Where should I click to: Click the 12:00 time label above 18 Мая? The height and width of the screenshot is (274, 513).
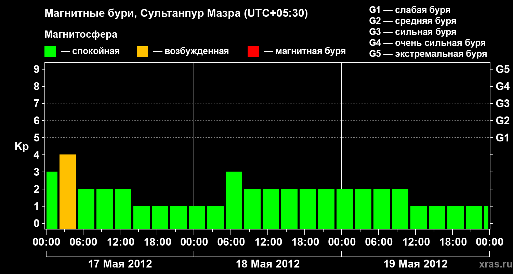click(268, 242)
